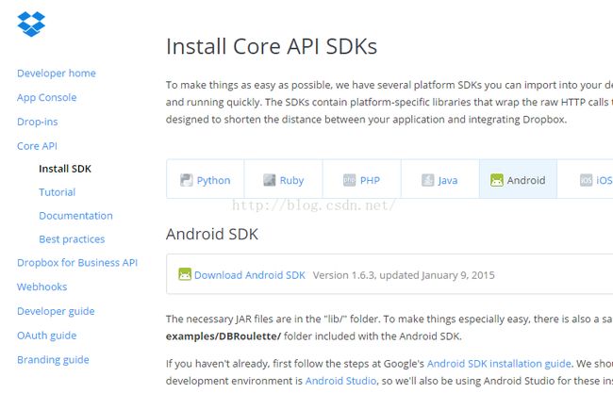Open the Developer home link

pyautogui.click(x=57, y=74)
